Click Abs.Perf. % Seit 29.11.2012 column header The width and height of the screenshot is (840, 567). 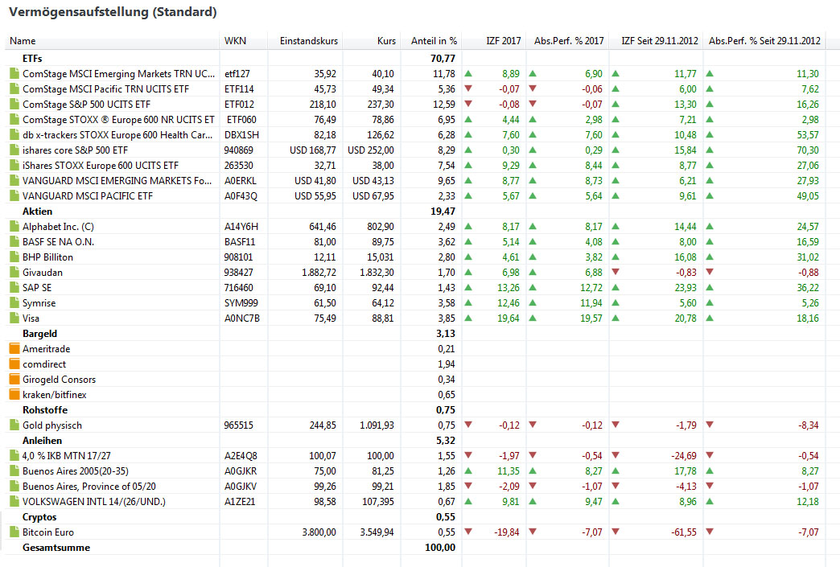click(x=764, y=41)
